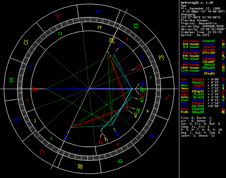Click the Mars planet symbol
This screenshot has width=226, height=178.
(138, 67)
